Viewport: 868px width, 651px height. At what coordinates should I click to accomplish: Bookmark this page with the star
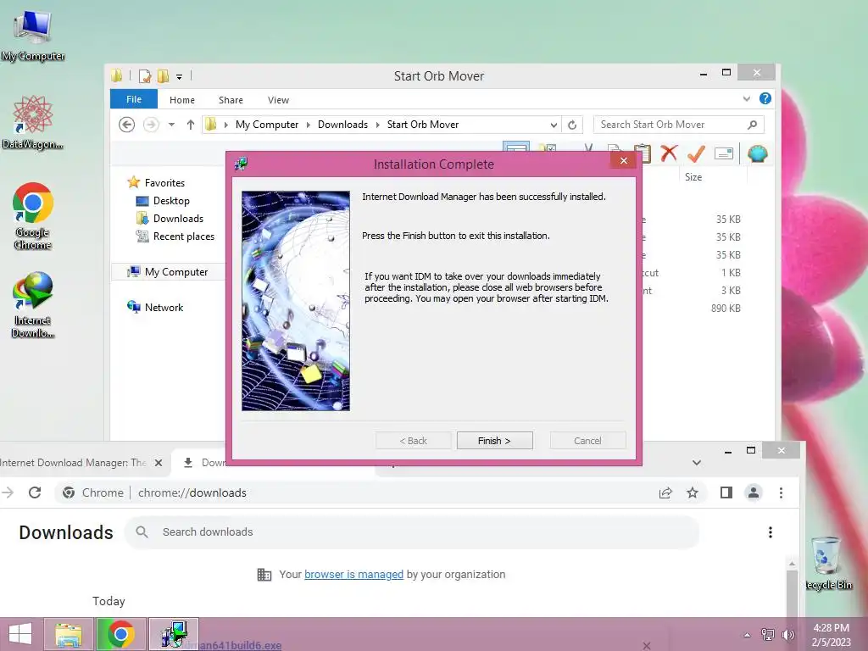tap(693, 492)
